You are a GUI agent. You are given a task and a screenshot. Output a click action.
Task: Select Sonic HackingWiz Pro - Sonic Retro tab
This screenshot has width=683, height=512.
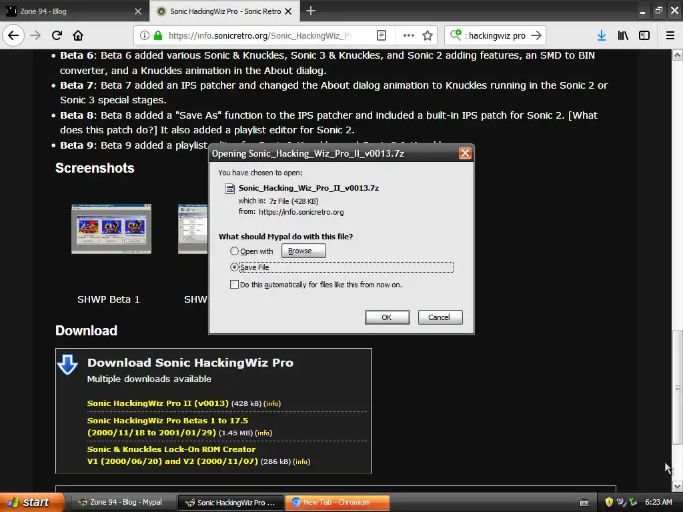225,11
